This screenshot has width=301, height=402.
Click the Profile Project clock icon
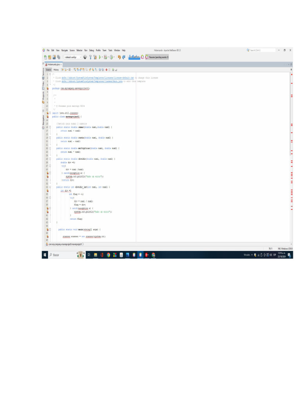[111, 57]
